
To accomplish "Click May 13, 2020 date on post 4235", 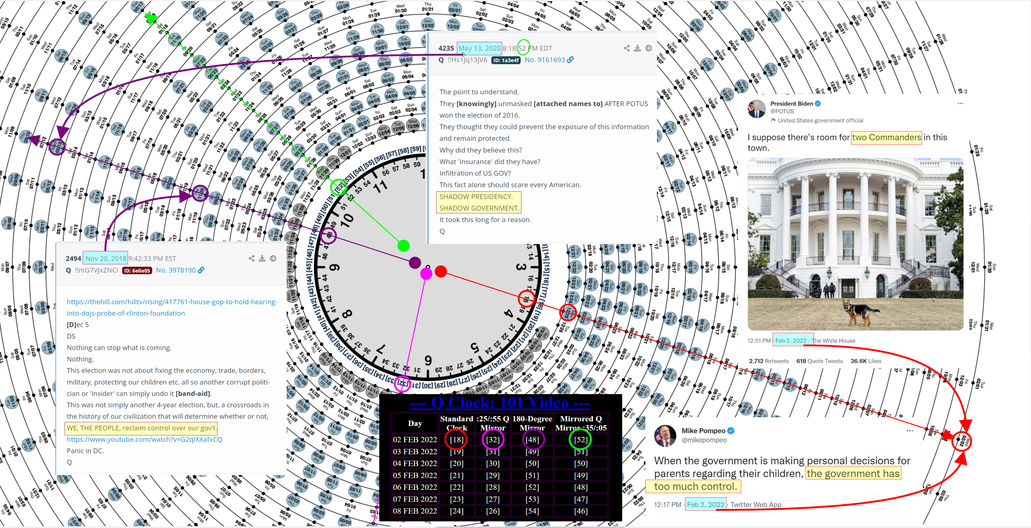I will pos(479,48).
